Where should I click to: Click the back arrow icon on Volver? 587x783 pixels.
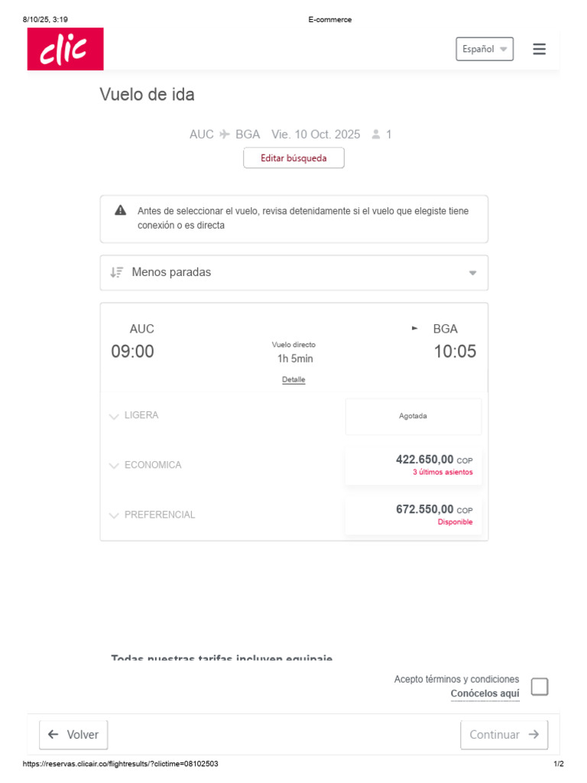click(x=54, y=735)
